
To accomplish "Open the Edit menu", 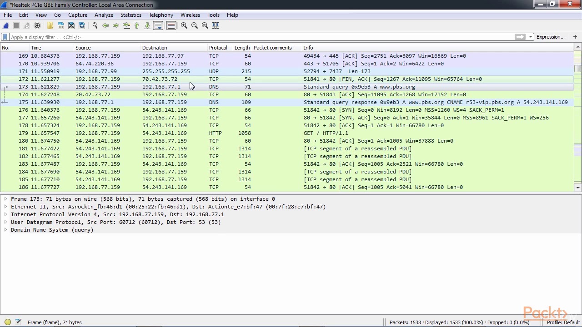I will click(x=24, y=15).
